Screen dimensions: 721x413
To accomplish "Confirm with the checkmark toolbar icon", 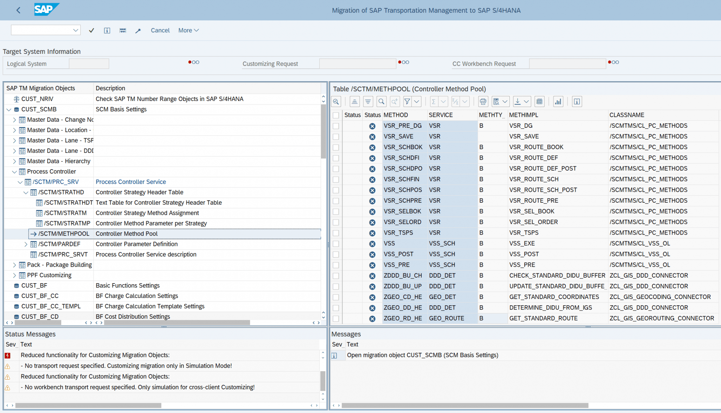I will point(92,30).
